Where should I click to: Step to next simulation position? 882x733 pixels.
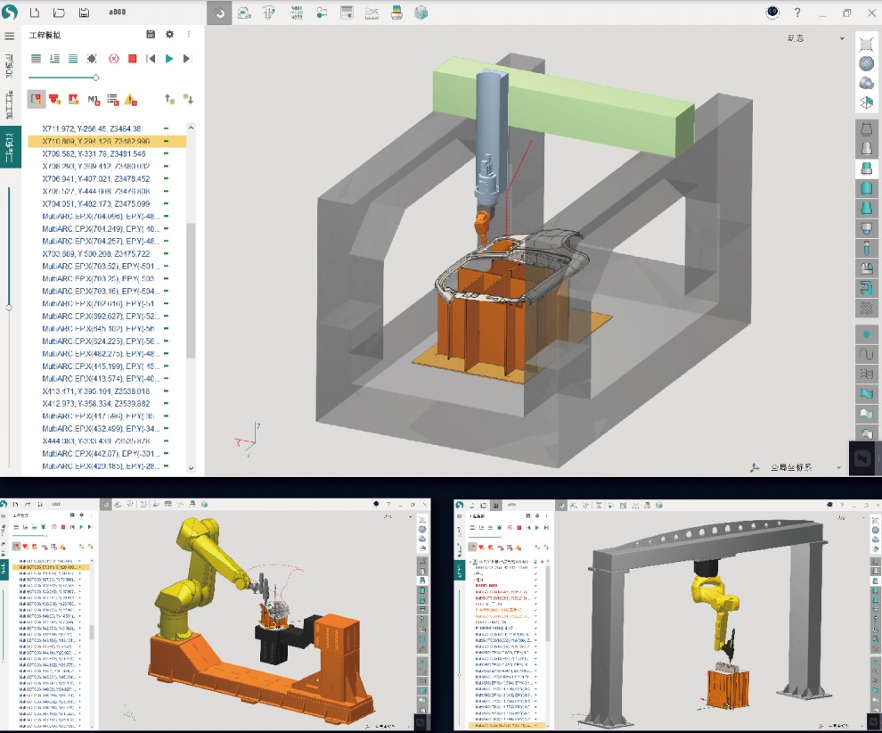point(187,59)
